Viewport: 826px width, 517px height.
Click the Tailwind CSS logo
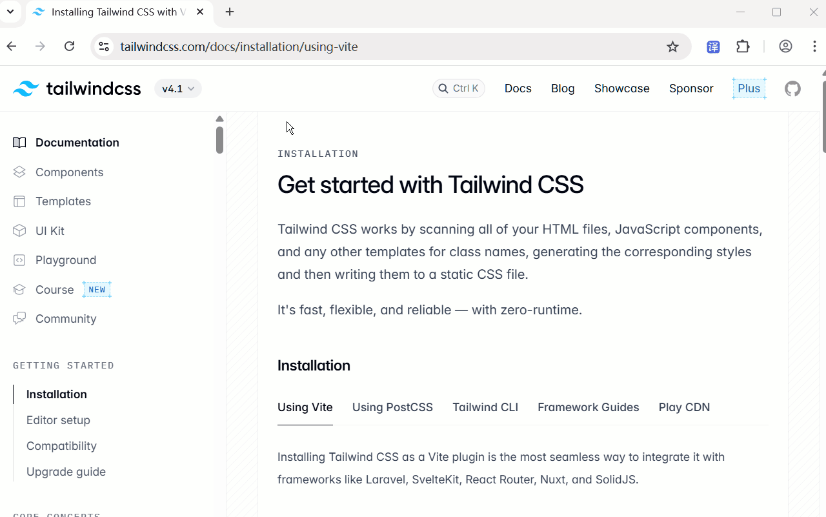[77, 88]
